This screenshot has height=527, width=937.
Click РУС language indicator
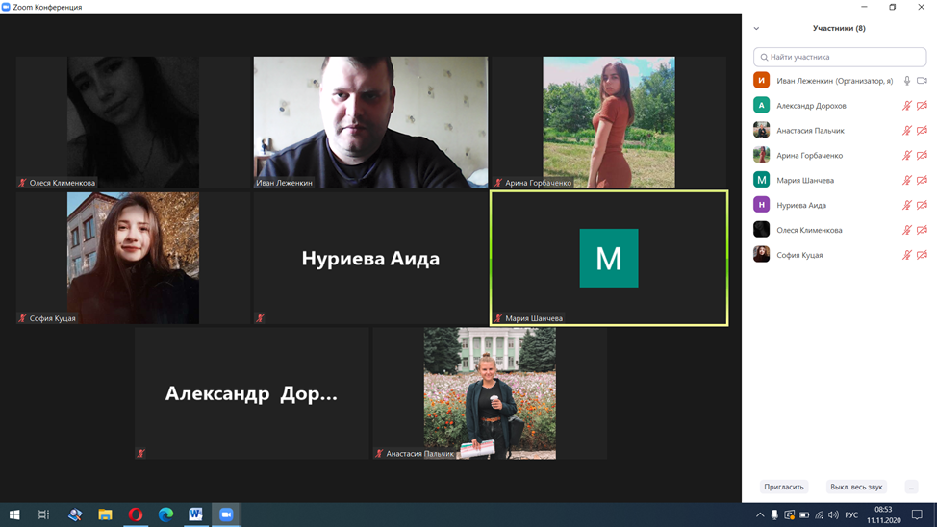pos(851,515)
